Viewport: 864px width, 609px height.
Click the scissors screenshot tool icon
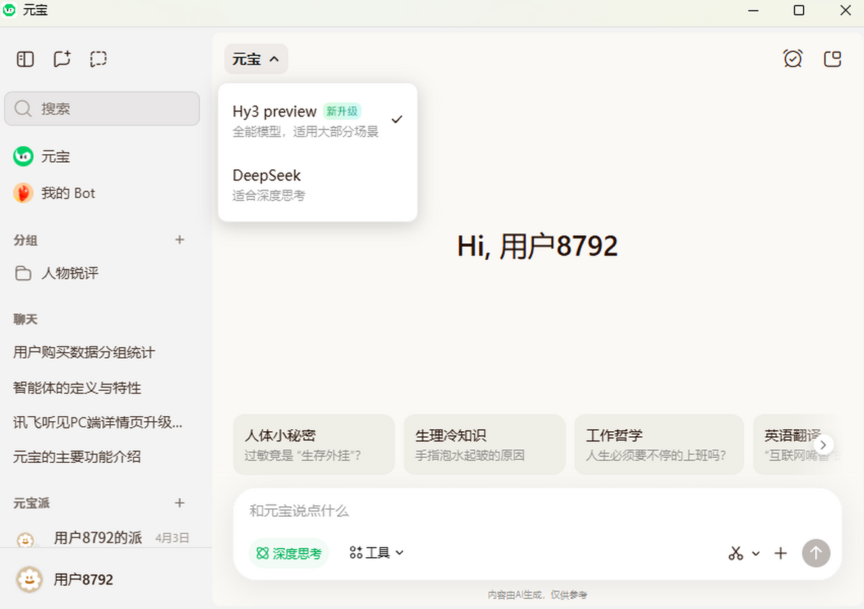[x=735, y=553]
